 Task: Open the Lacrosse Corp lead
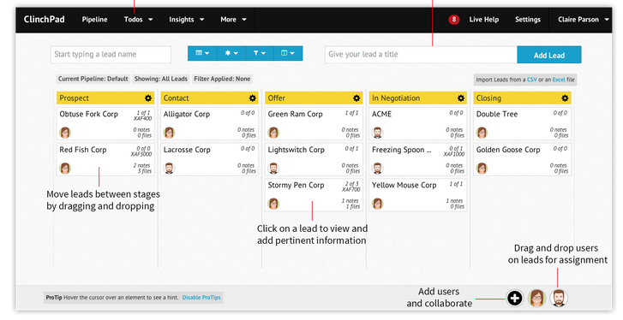click(210, 159)
